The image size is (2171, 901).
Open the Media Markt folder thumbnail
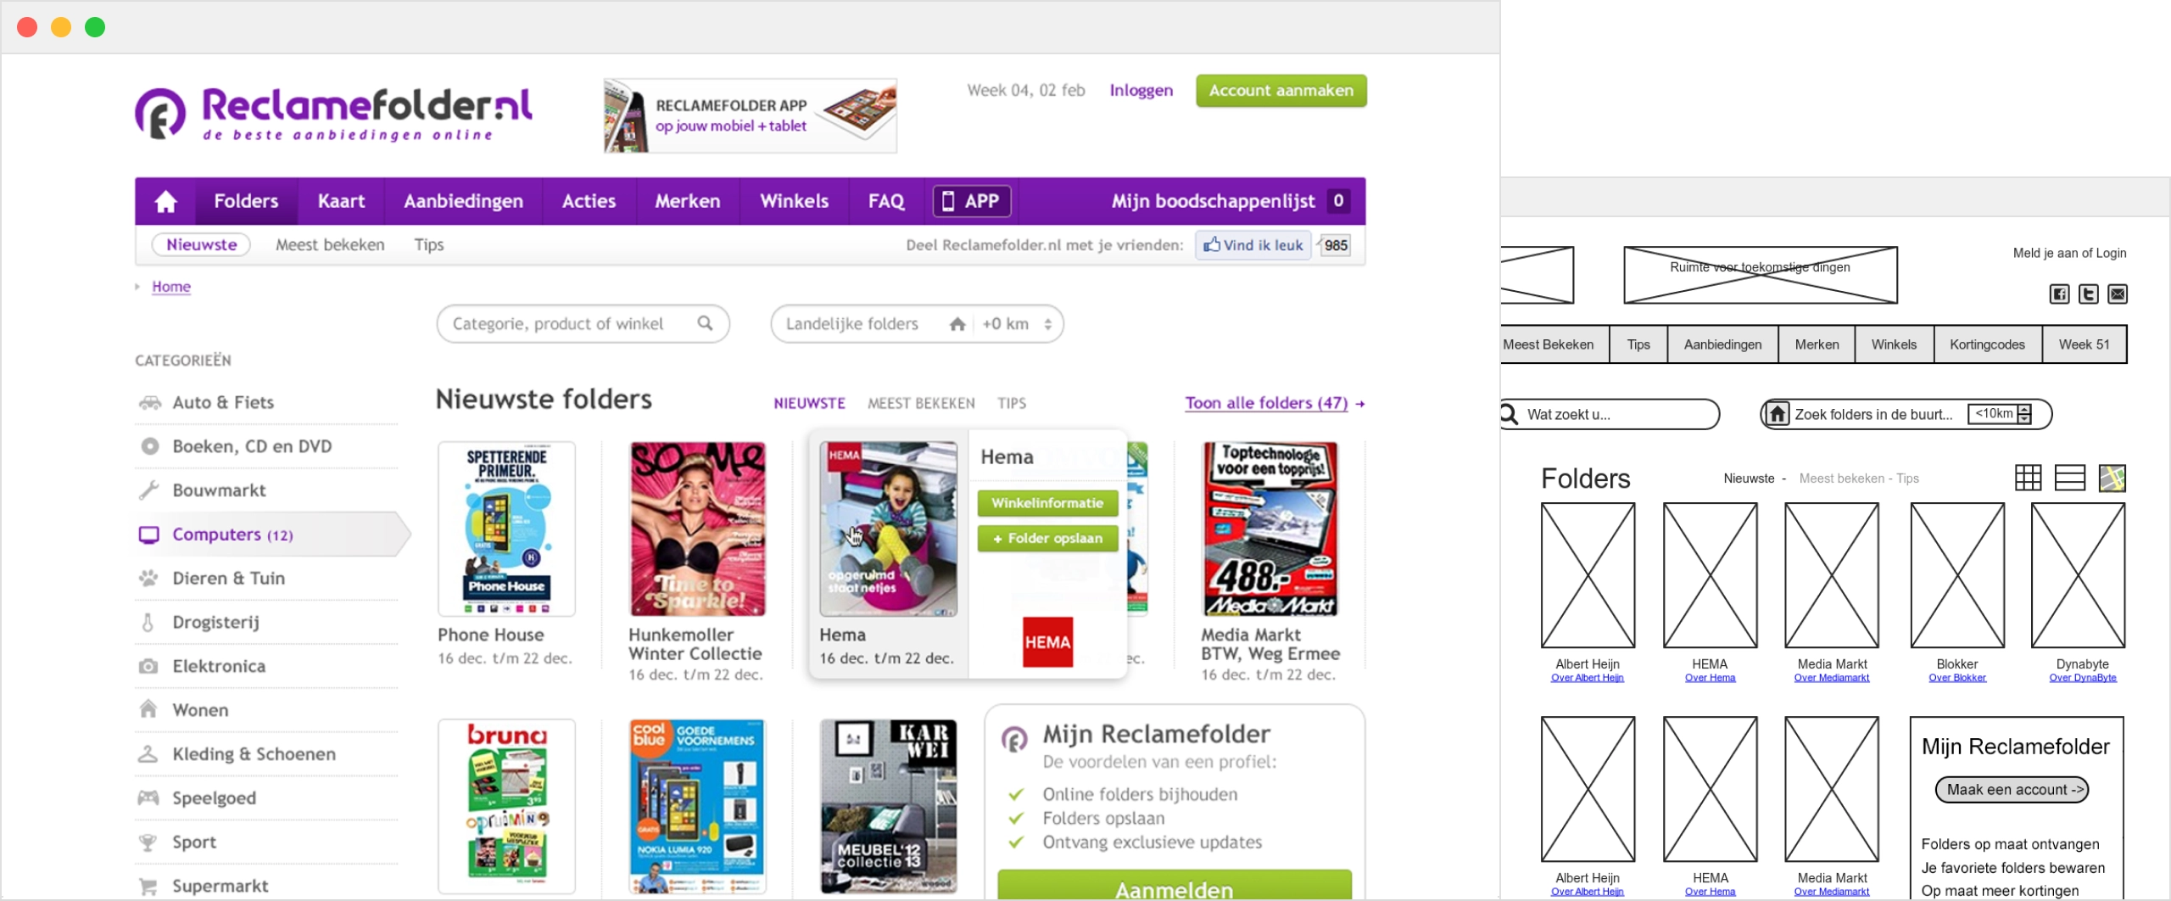click(1270, 529)
